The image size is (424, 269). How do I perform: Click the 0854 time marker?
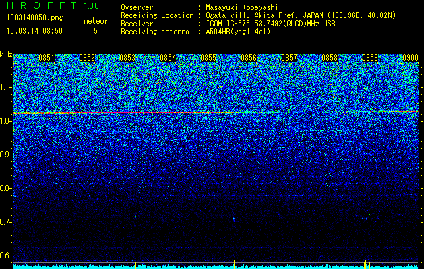pyautogui.click(x=168, y=58)
